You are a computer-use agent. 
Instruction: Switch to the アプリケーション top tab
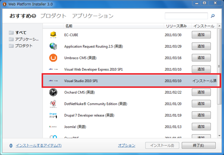click(93, 16)
